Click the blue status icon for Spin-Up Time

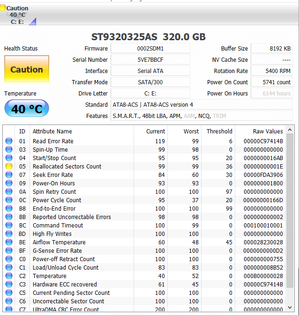pos(9,149)
